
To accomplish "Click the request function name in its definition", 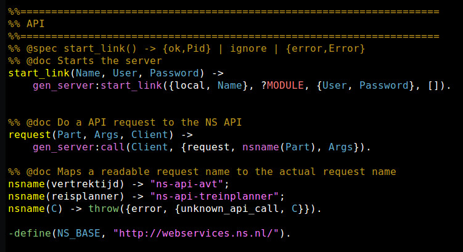I will coord(29,134).
